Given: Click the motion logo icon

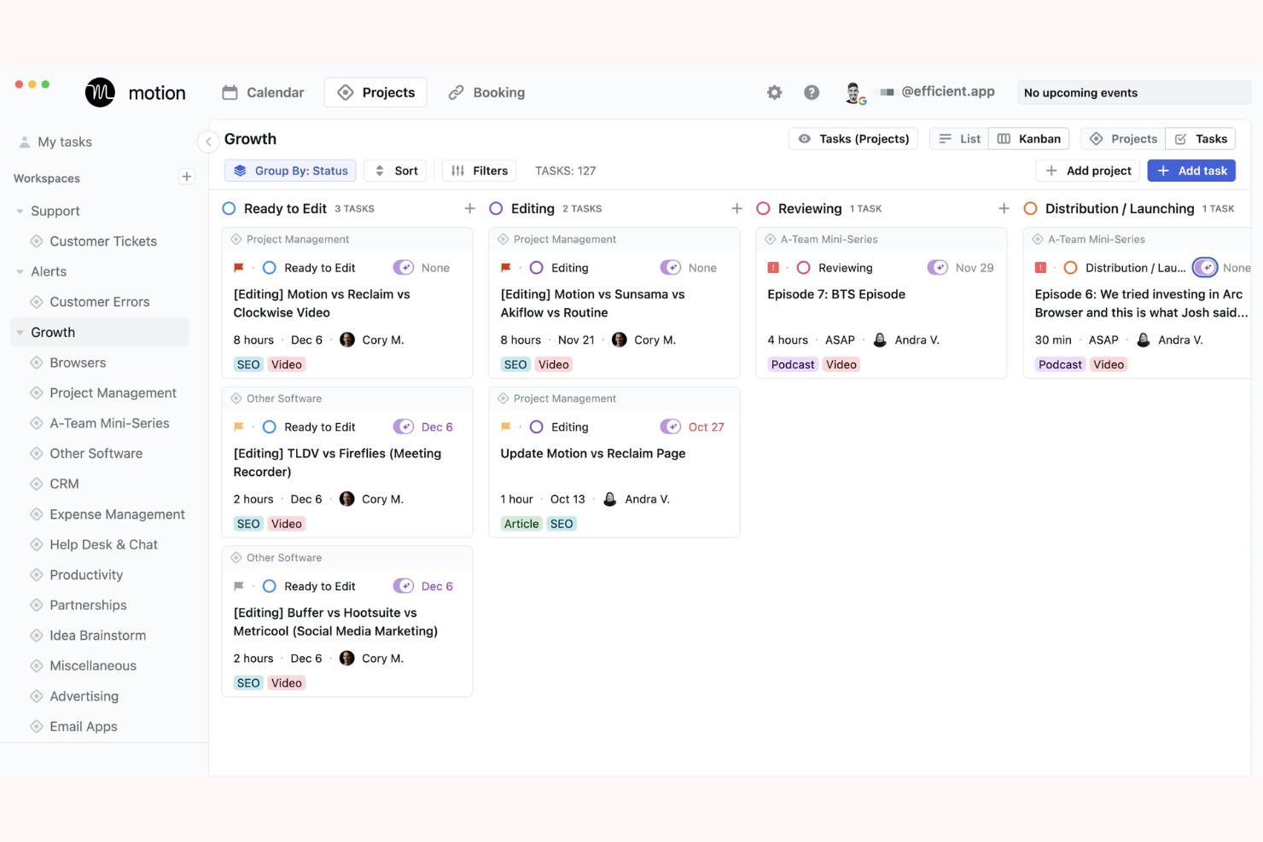Looking at the screenshot, I should click(100, 92).
